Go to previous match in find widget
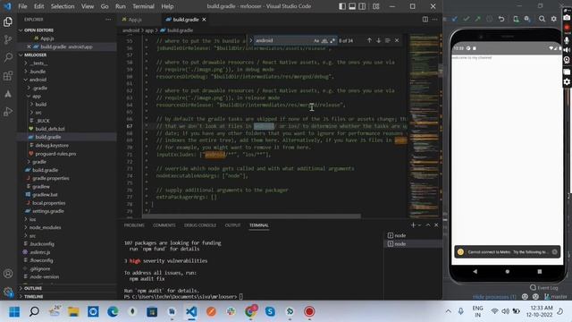Screen dimensions: 572x322 click(x=369, y=40)
